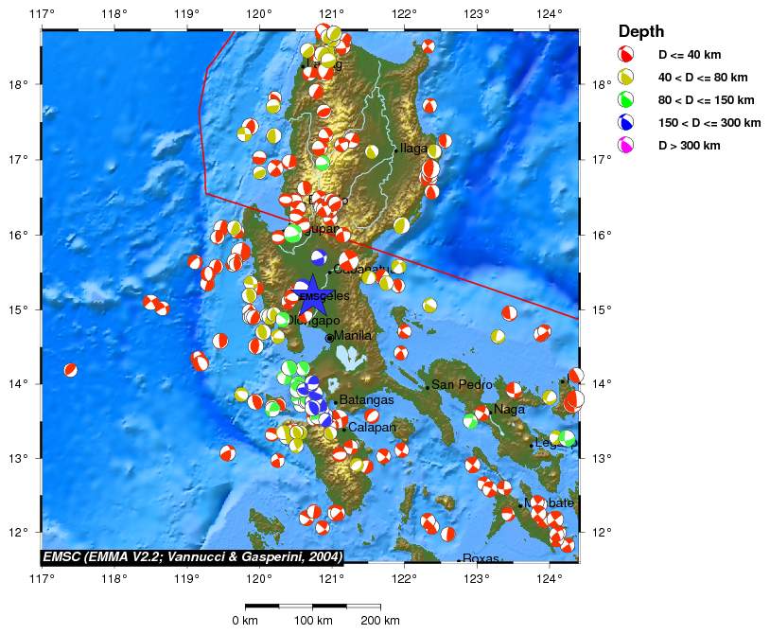Click the Batangas city label
The height and width of the screenshot is (634, 770).
click(x=366, y=400)
